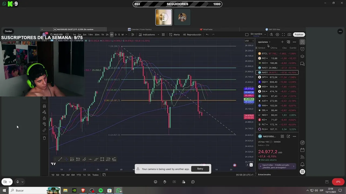The height and width of the screenshot is (194, 346).
Task: Select the SPY row showing 672,04
Action: pos(277,77)
